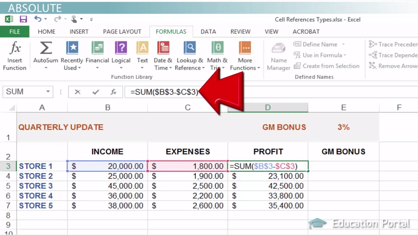Click the AutoSum sigma icon

45,49
